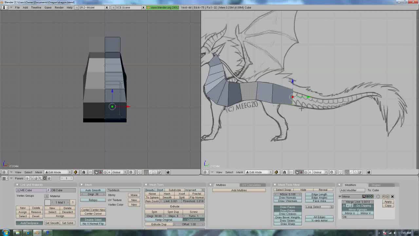Viewport: 419px width, 236px height.
Task: Toggle Do Clipping on Mirror modifier
Action: (x=364, y=206)
